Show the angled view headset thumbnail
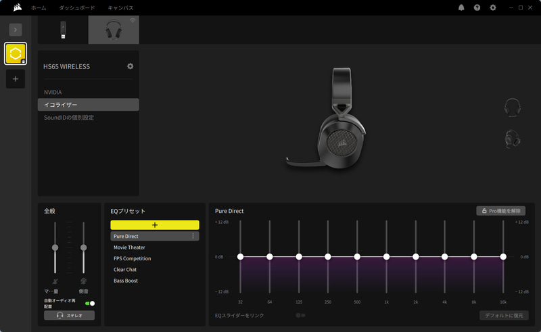Screen dimensions: 541x332 click(513, 139)
